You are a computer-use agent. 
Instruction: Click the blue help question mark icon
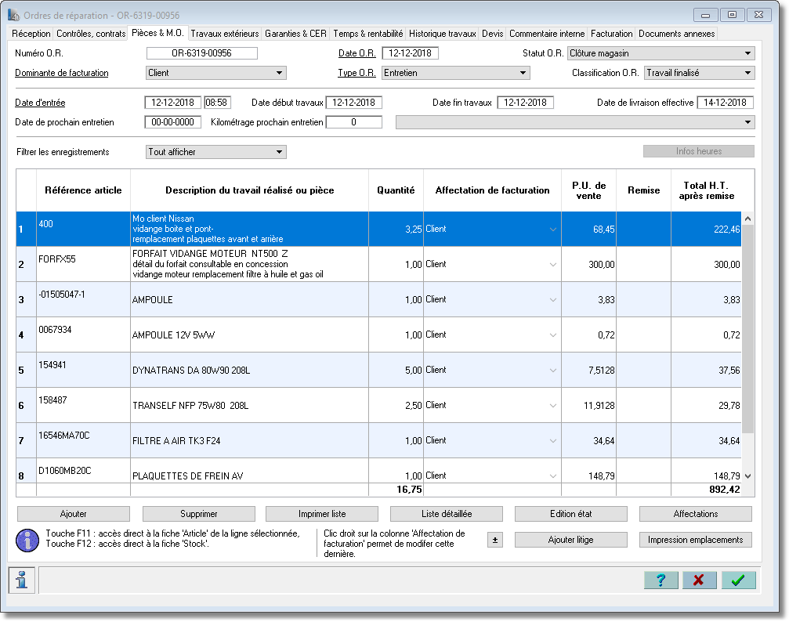661,580
